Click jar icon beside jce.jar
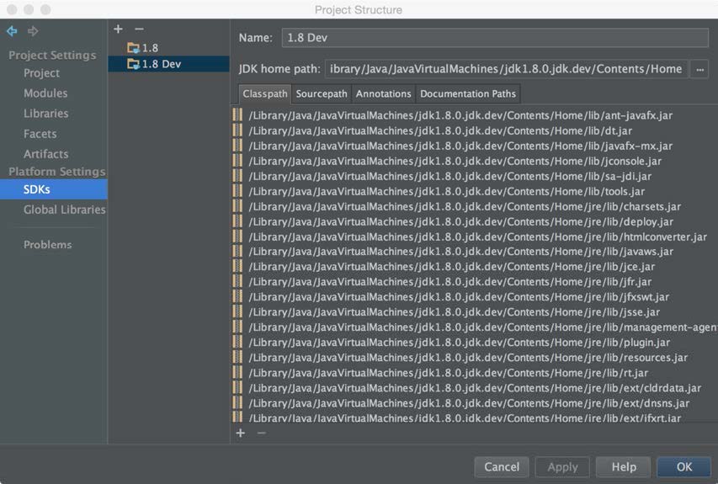The height and width of the screenshot is (484, 718). click(x=237, y=266)
